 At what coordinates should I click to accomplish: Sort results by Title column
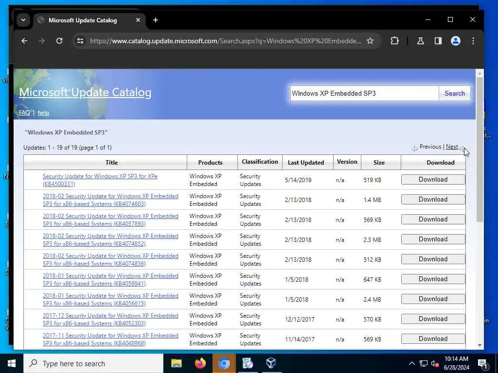pos(111,162)
